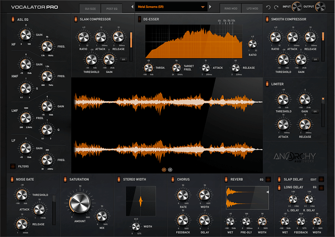Image resolution: width=335 pixels, height=237 pixels.
Task: Open the LFO MOD tab
Action: 252,9
